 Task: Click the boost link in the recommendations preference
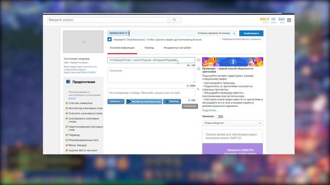coord(72,98)
